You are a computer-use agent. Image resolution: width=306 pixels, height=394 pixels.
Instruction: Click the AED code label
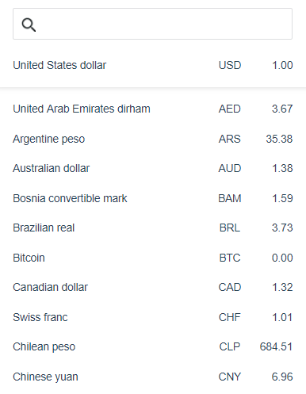(230, 109)
